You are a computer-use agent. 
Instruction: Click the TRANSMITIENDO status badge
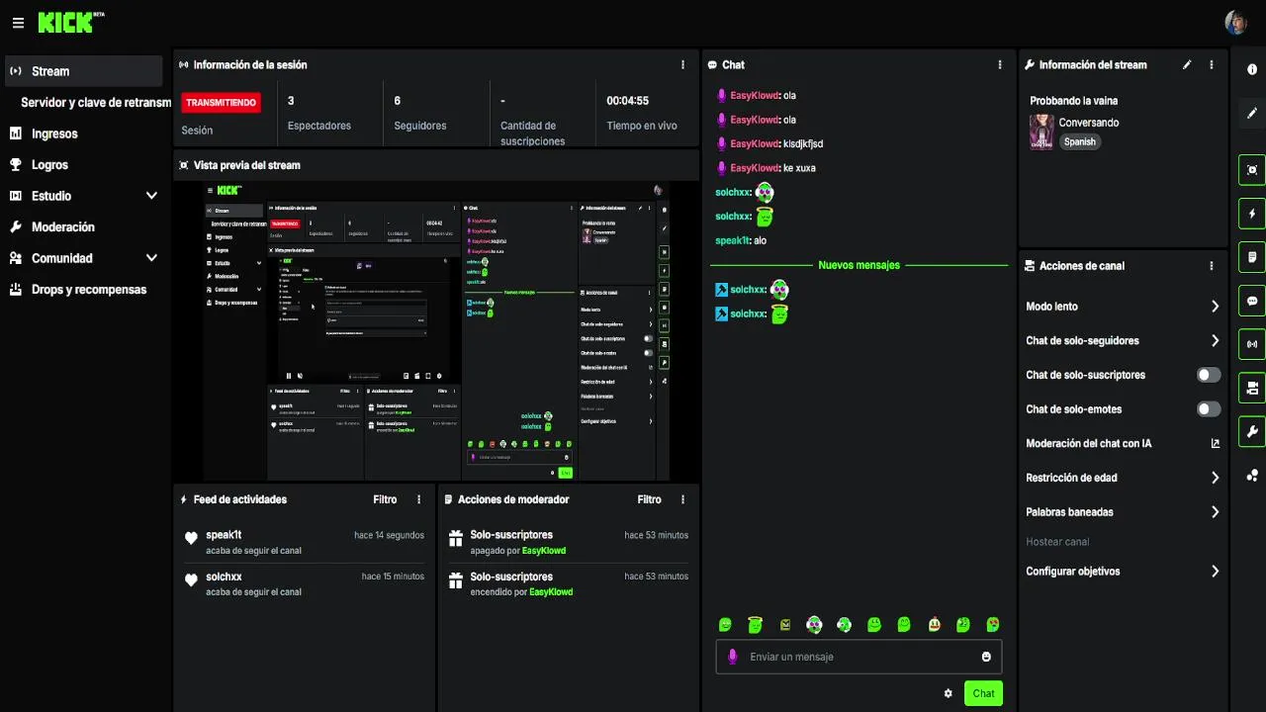[x=222, y=102]
